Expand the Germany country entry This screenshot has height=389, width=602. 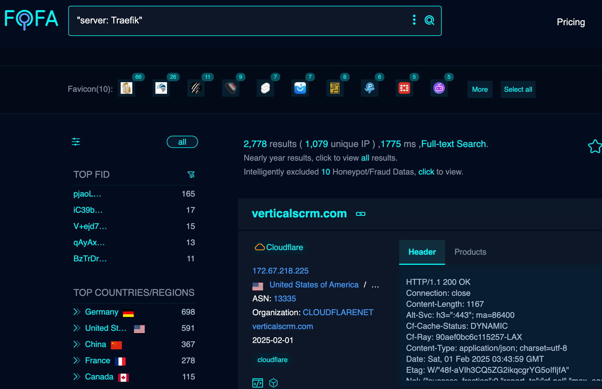pos(77,312)
